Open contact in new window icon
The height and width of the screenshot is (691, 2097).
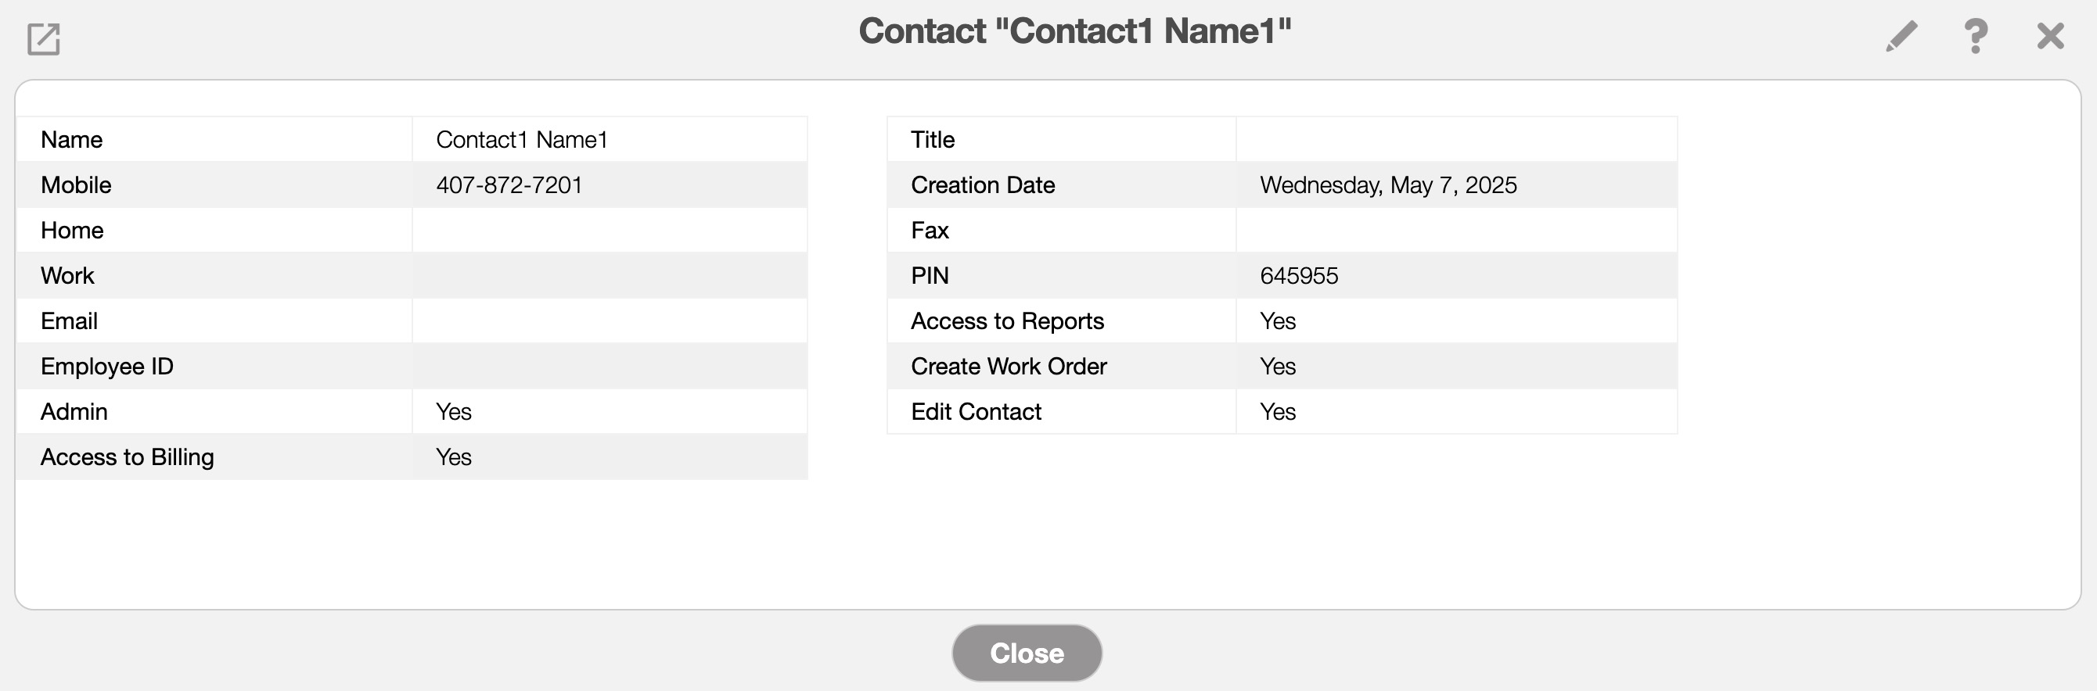(44, 38)
